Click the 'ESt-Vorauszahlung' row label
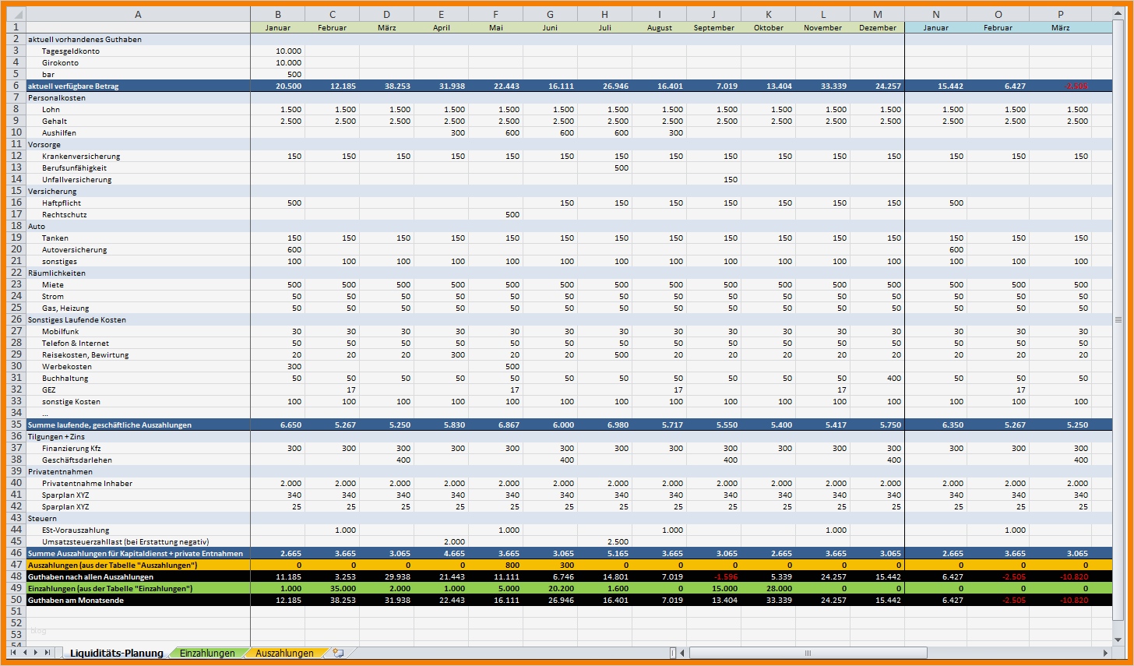 click(x=138, y=530)
